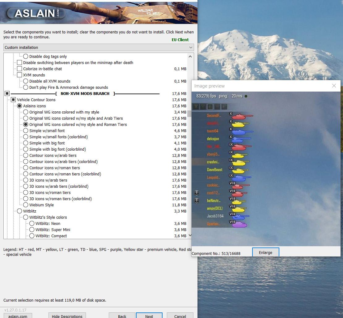This screenshot has height=318, width=343.
Task: Click the red tank icon beside SecondF..
Action: click(242, 116)
